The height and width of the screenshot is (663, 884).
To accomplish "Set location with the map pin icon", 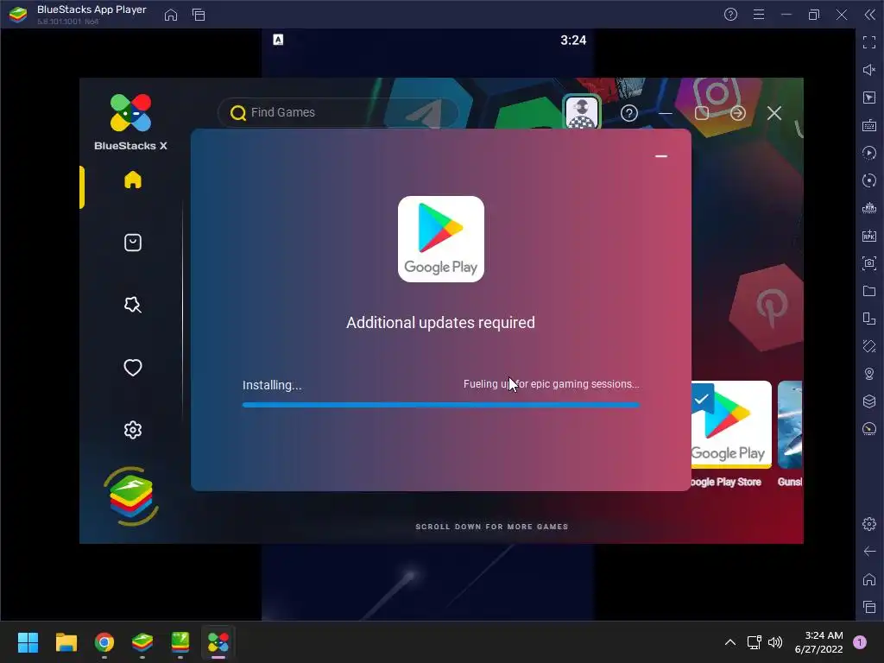I will (869, 374).
